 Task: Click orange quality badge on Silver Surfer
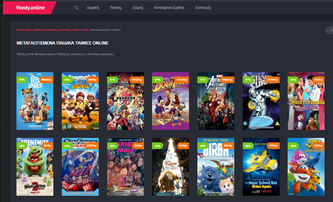point(272,80)
